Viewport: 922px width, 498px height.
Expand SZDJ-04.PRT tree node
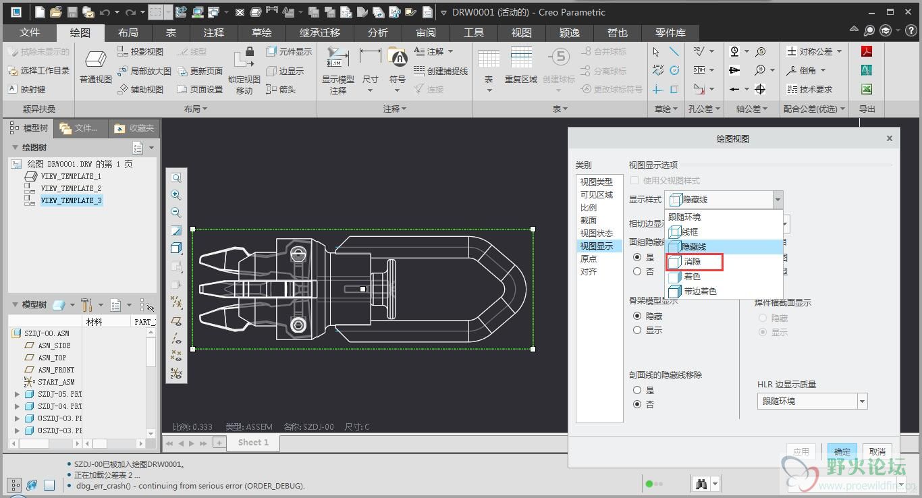click(17, 406)
